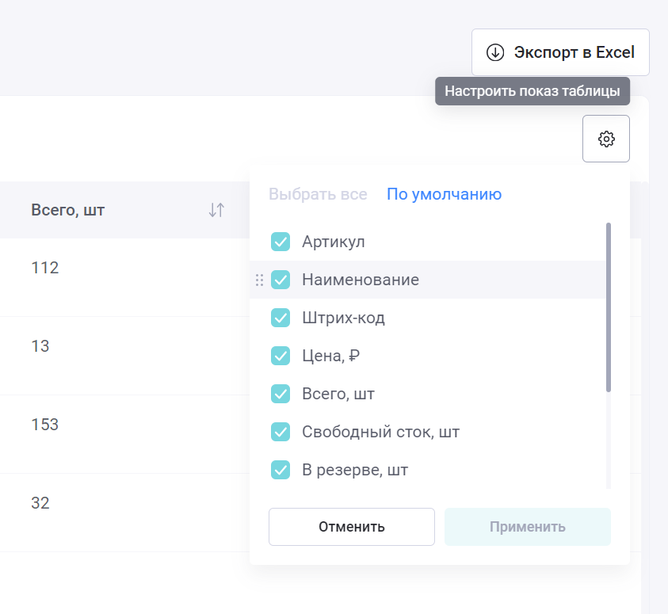Screen dimensions: 668x614
Task: Disable the Цена, ₽ column checkbox
Action: click(x=281, y=356)
